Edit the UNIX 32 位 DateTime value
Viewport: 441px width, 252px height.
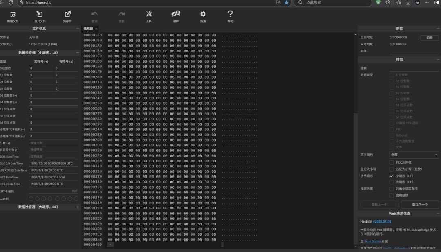54,171
